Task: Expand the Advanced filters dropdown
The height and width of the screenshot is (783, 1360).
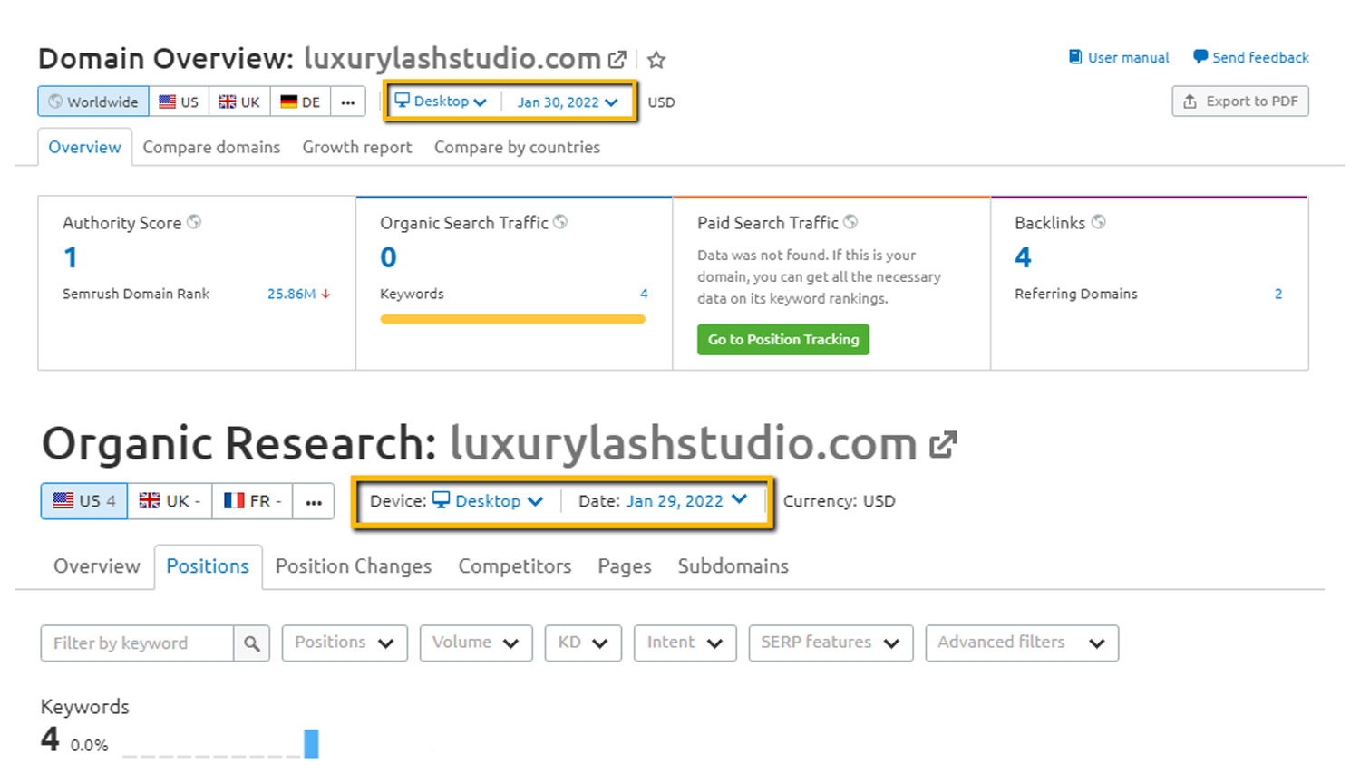Action: (x=1021, y=643)
